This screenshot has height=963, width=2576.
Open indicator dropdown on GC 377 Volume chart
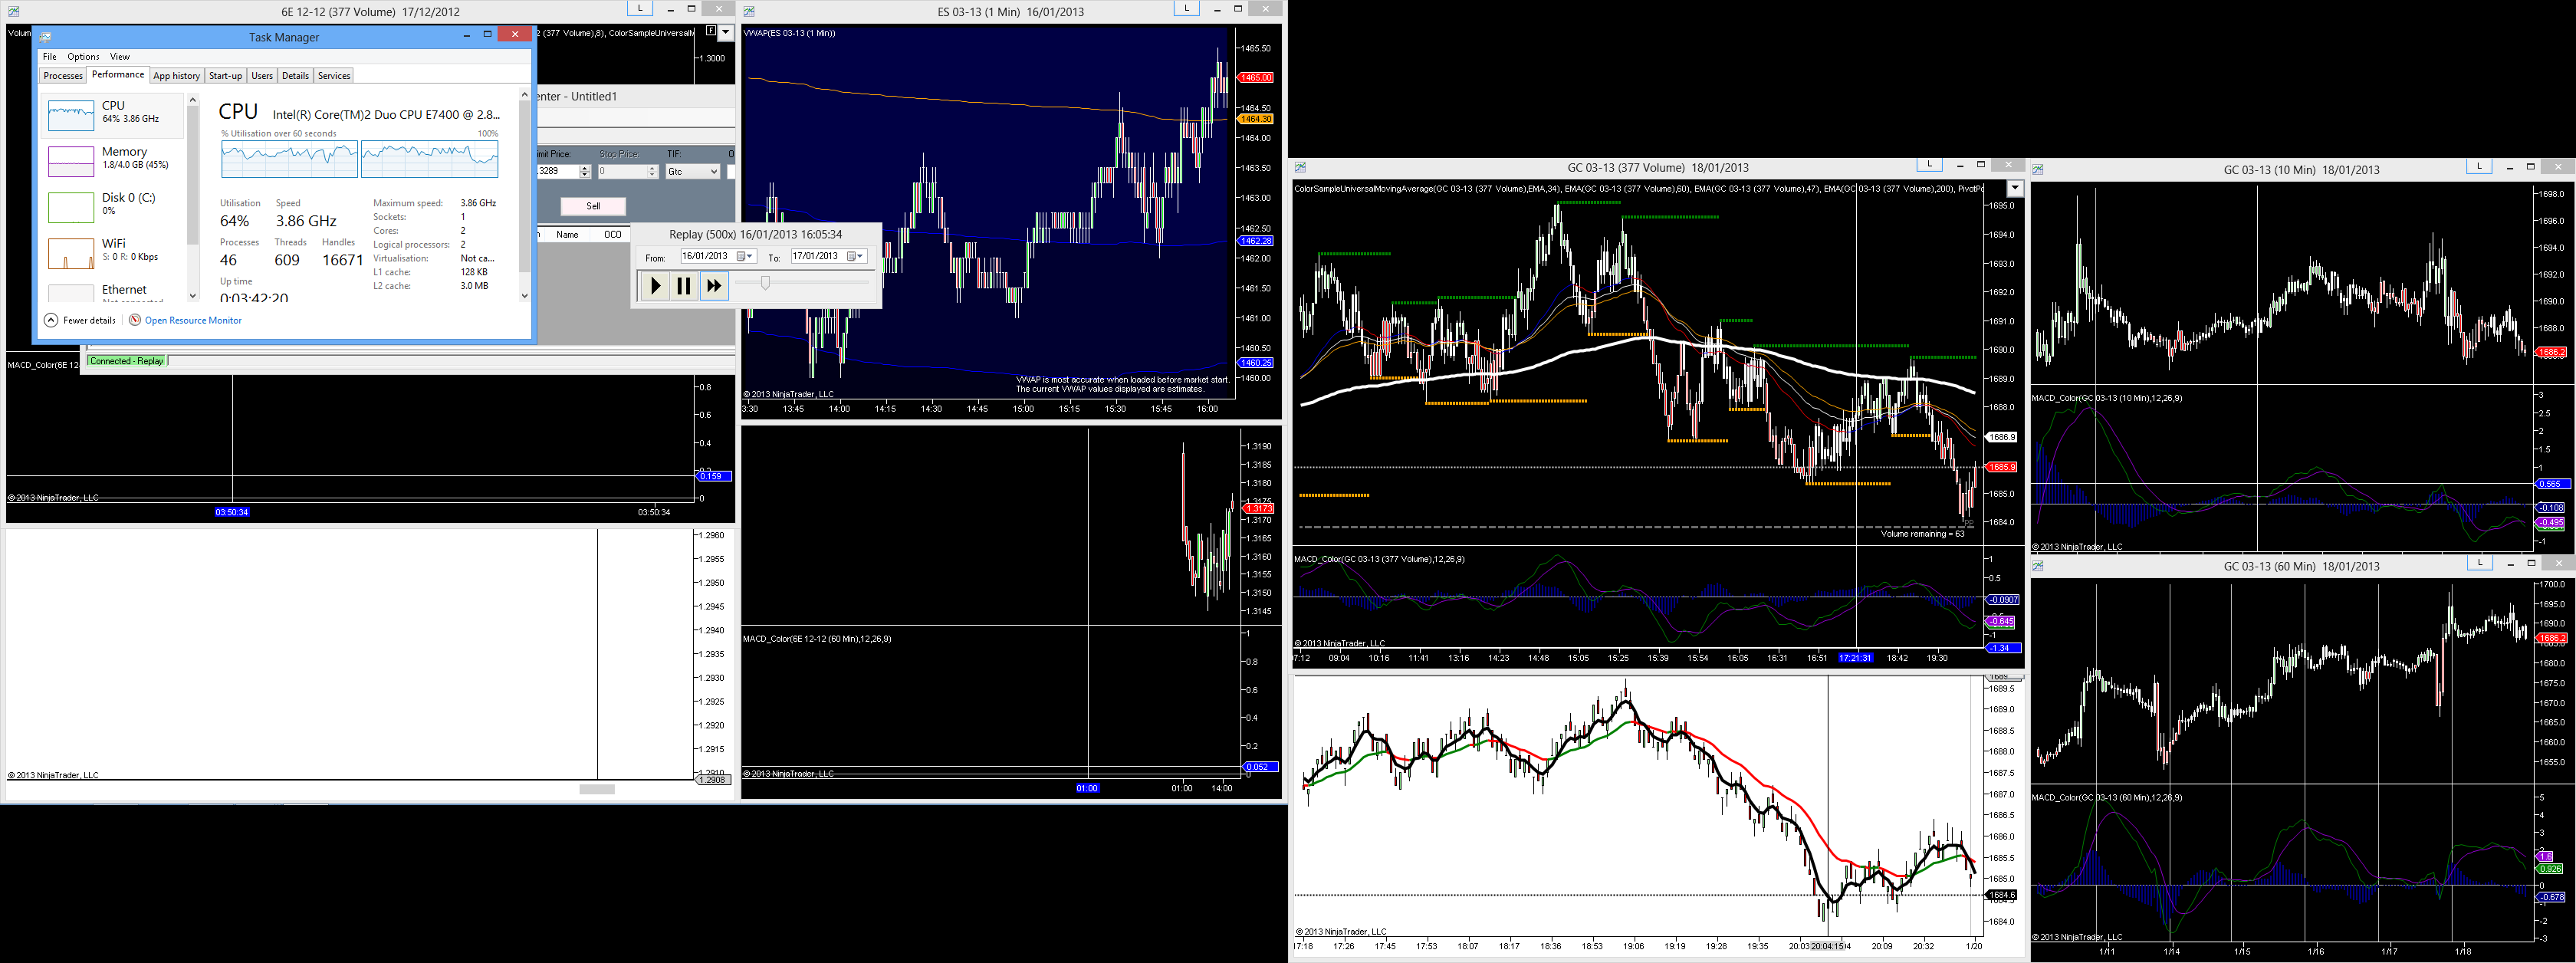pos(2015,188)
